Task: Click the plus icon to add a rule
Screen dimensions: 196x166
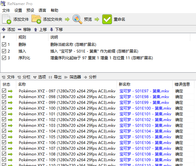Action: tap(4, 30)
